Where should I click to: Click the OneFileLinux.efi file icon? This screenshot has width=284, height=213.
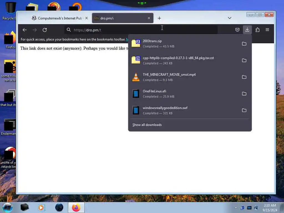(x=136, y=94)
